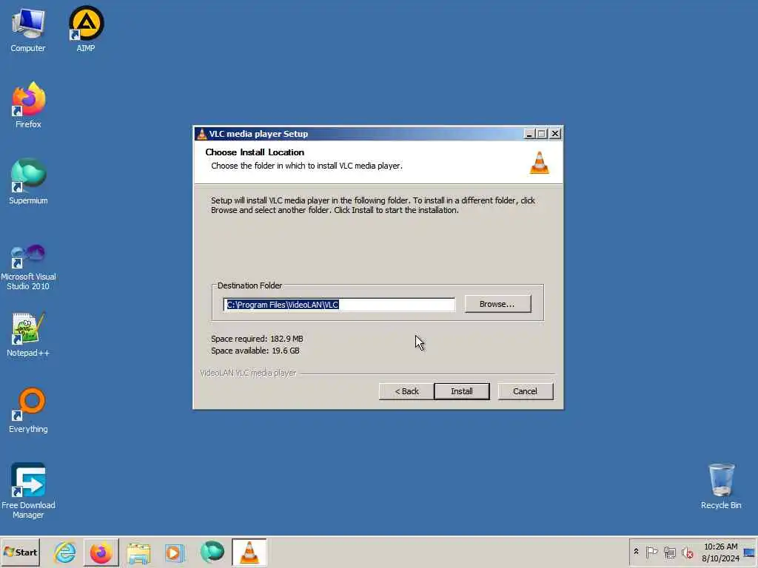Click VLC setup taskbar button
758x568 pixels.
pos(249,552)
